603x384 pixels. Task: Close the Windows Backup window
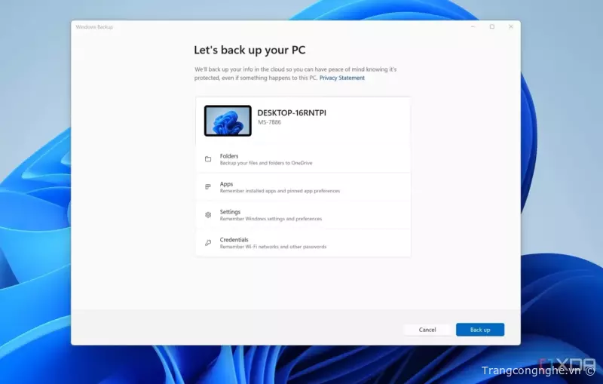(511, 26)
